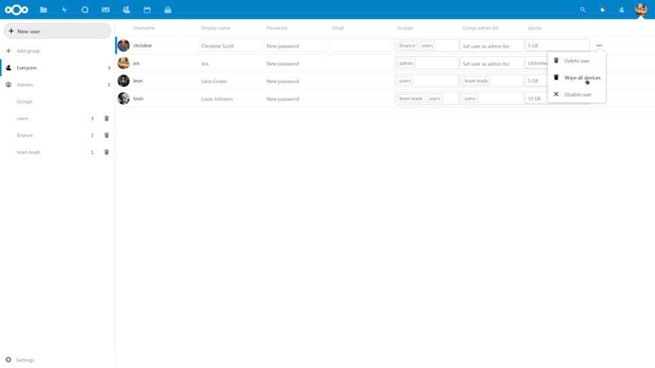This screenshot has height=368, width=655.
Task: Open jos's Set user as admin dropdown
Action: pos(491,63)
